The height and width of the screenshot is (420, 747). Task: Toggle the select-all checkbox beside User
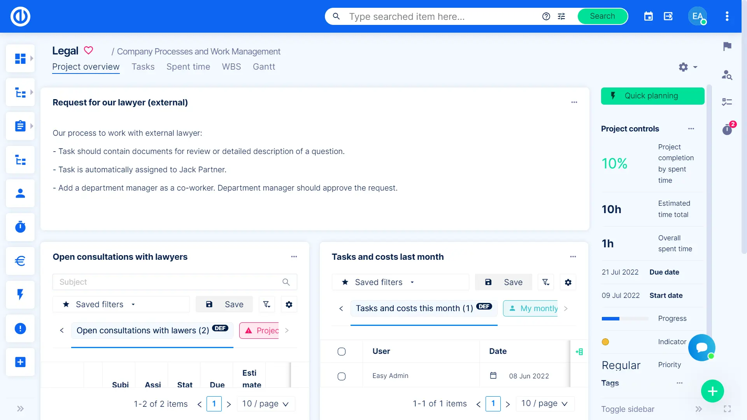[x=342, y=352]
